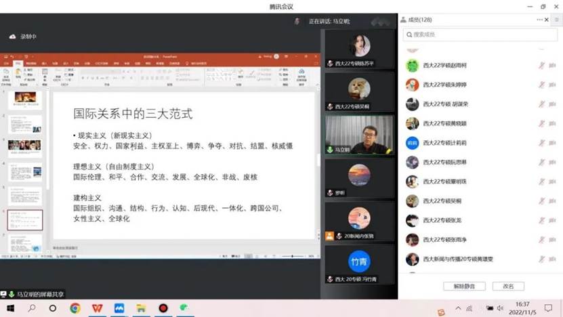The height and width of the screenshot is (317, 563).
Task: Open the members panel three-dot more menu
Action: click(541, 20)
